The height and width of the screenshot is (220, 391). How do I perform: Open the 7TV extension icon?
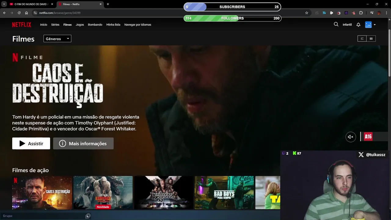pyautogui.click(x=324, y=13)
